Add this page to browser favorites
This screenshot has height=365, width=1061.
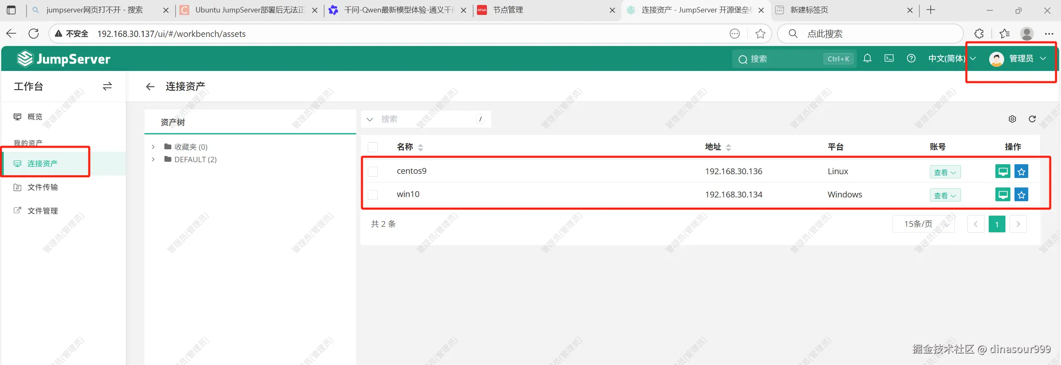[x=760, y=34]
